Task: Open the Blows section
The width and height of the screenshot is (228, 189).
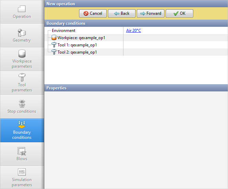Action: pos(22,154)
